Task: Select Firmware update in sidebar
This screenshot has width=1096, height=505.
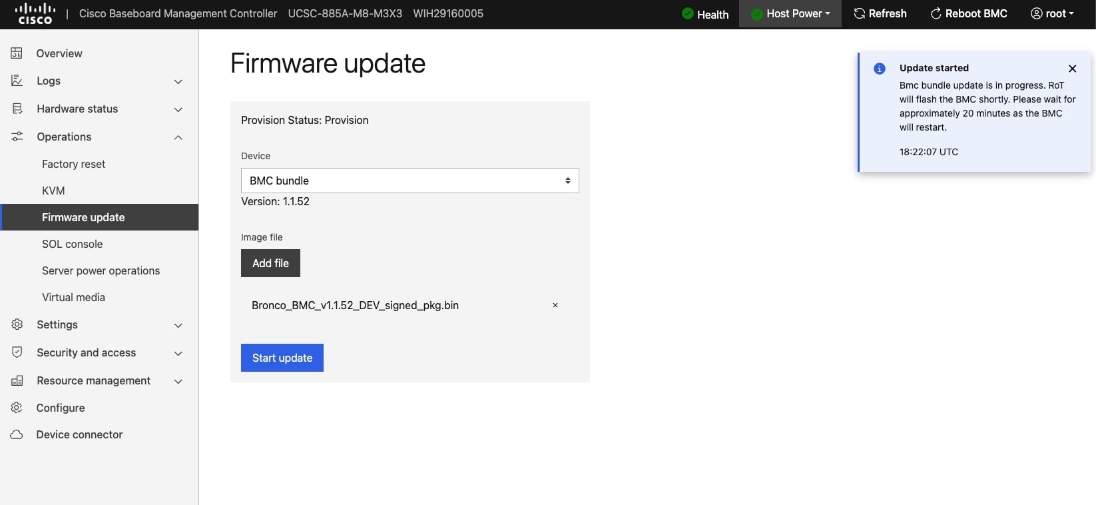Action: point(99,217)
